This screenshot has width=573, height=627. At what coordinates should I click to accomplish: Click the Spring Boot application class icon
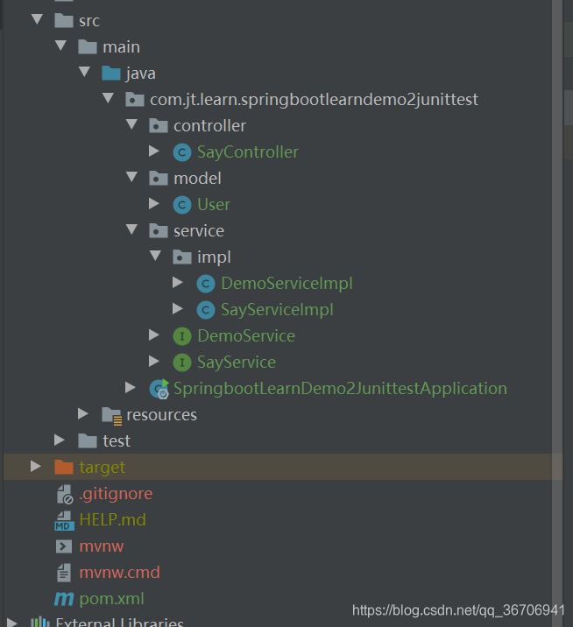tap(159, 389)
